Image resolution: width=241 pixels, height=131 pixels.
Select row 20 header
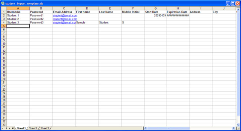[x=4, y=79]
